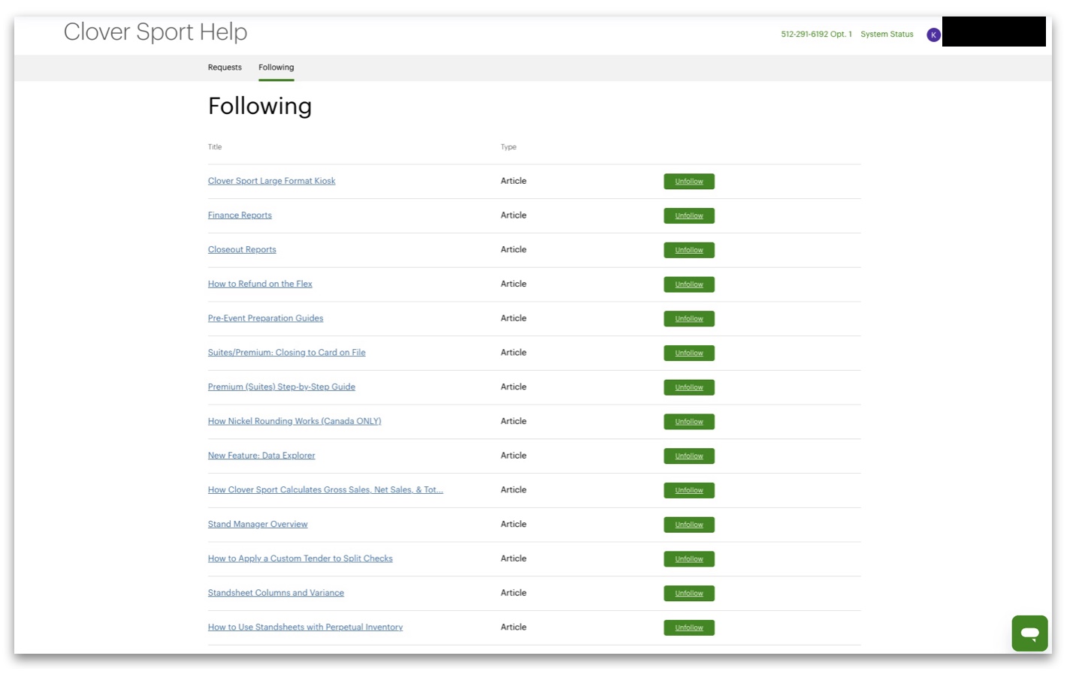The image size is (1067, 674).
Task: Unfollow Stand Manager Overview
Action: pyautogui.click(x=689, y=525)
